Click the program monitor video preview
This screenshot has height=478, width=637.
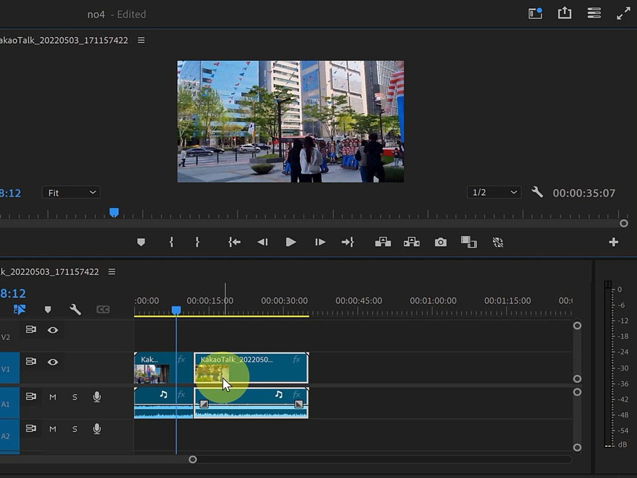tap(291, 121)
